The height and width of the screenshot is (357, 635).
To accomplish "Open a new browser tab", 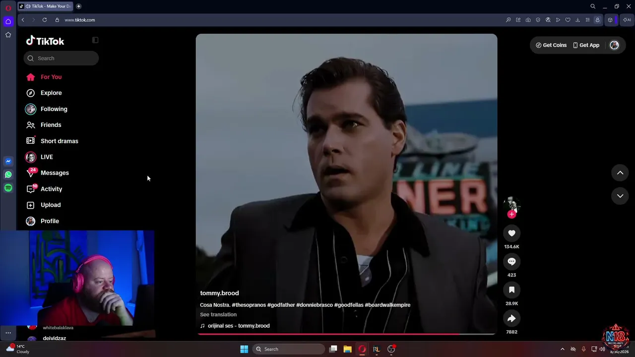I will [x=78, y=6].
